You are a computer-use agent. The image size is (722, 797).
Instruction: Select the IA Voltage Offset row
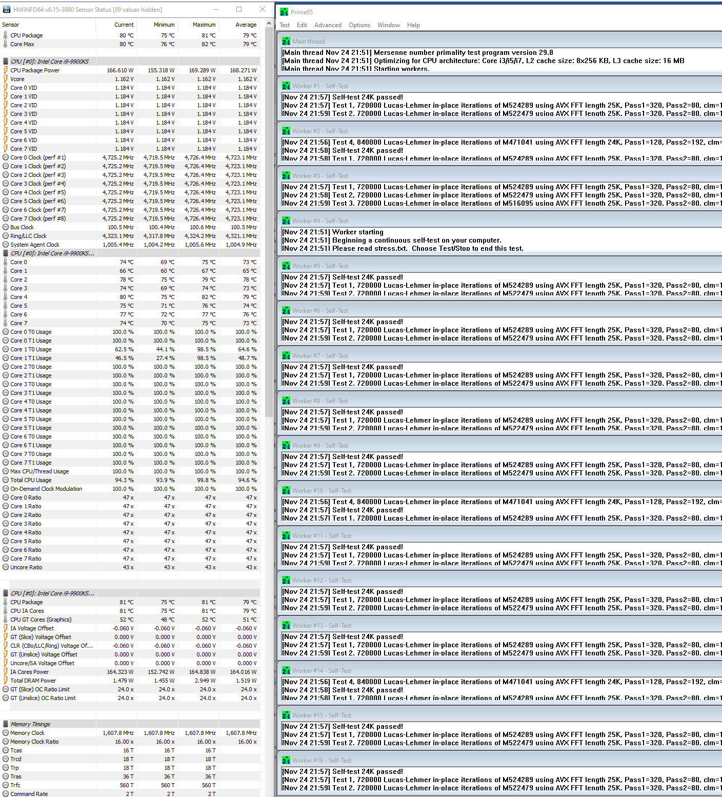(130, 628)
